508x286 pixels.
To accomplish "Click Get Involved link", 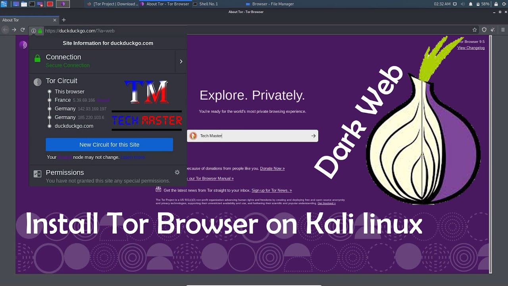I will [326, 203].
